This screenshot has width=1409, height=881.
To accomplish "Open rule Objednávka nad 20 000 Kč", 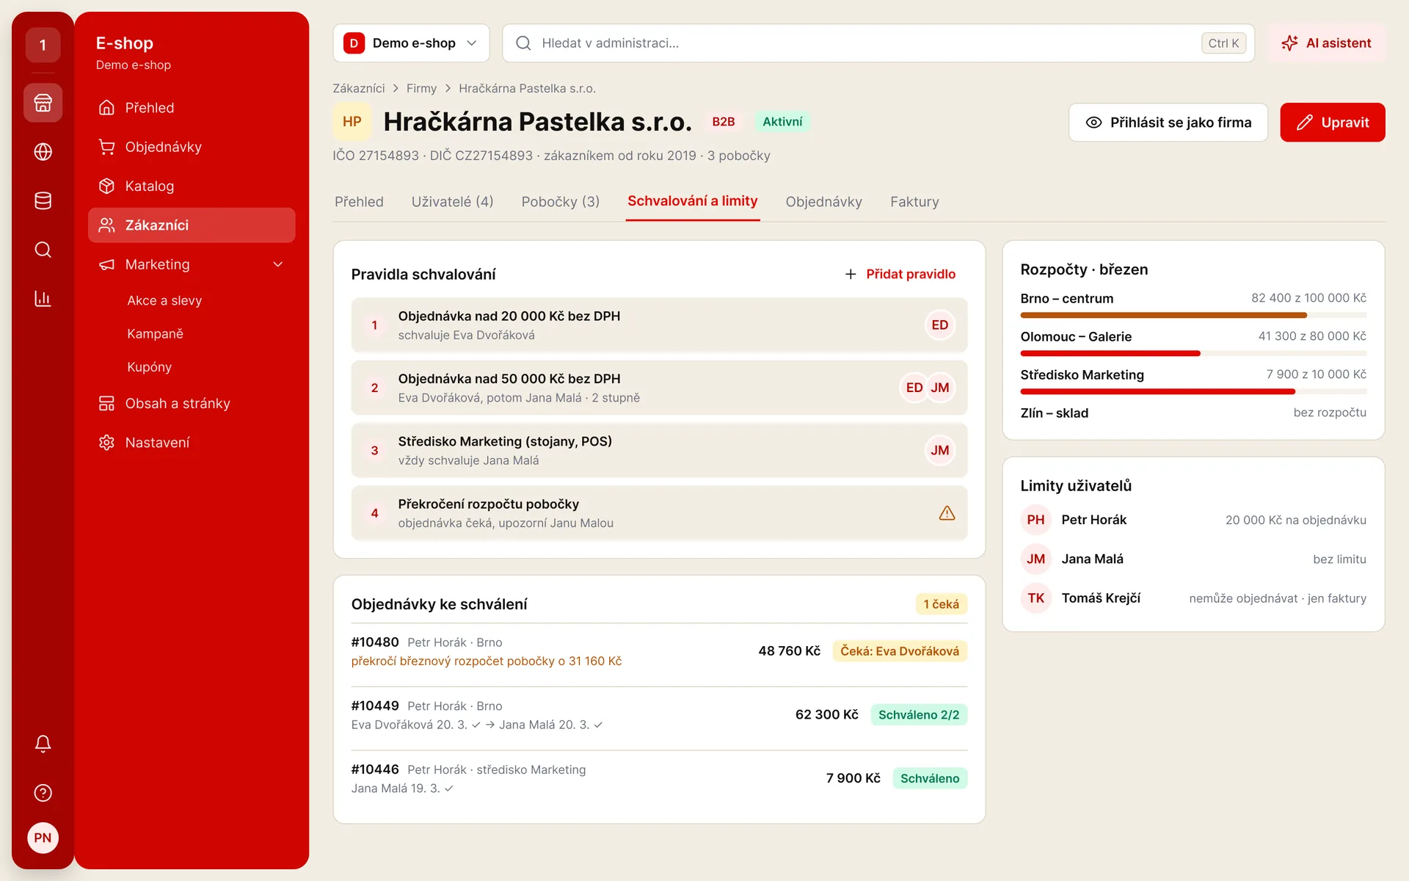I will [659, 325].
